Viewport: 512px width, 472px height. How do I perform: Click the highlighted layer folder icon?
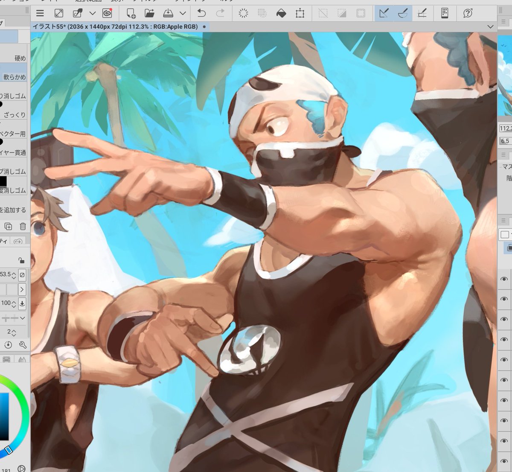pyautogui.click(x=509, y=248)
